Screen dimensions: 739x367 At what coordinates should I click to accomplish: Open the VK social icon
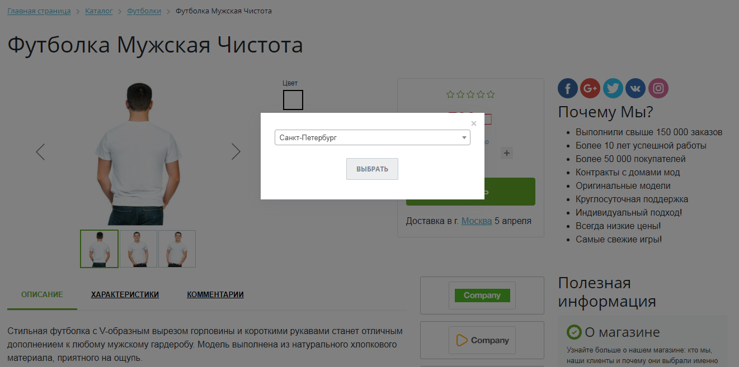coord(636,88)
